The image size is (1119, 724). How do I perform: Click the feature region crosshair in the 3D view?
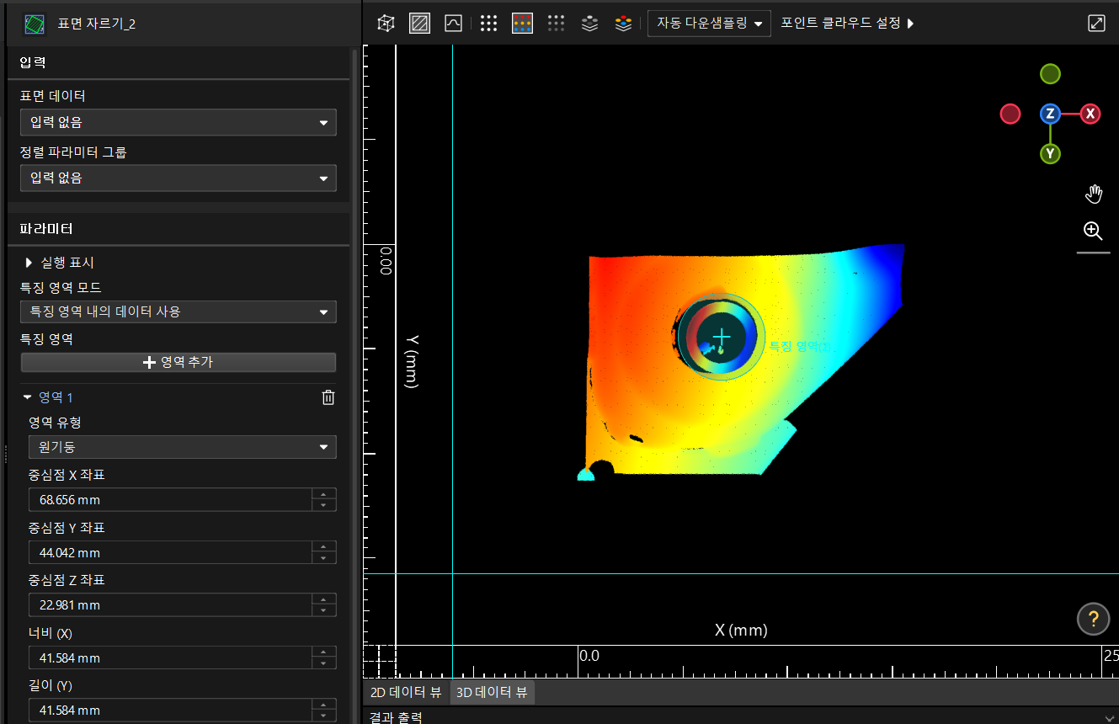coord(722,337)
